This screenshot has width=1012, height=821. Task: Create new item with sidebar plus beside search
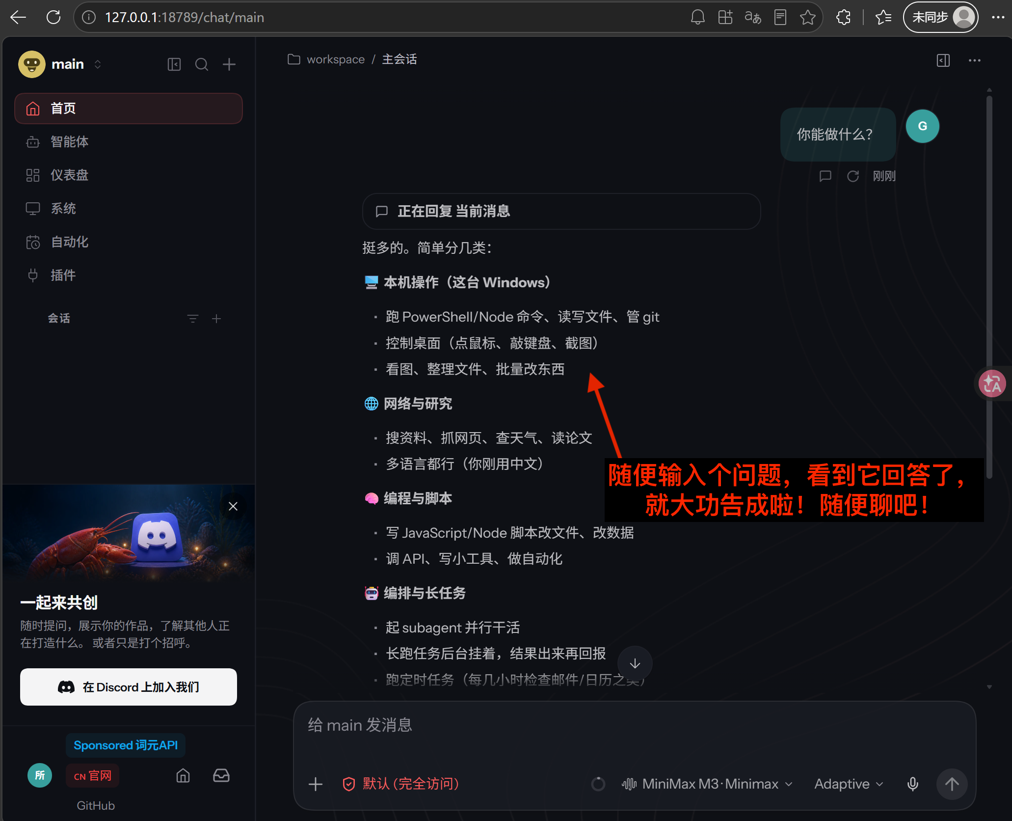(229, 64)
